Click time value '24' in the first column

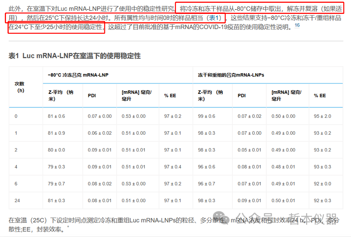pos(17,201)
